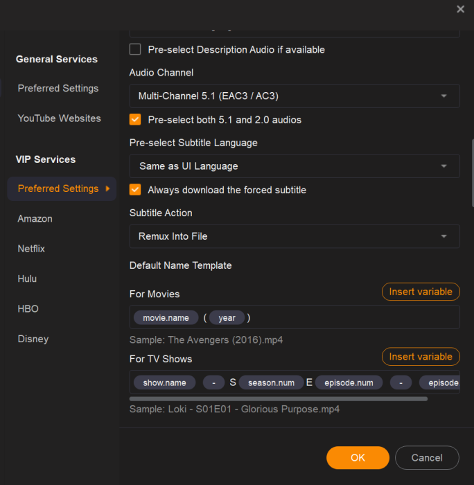Click the movie.name variable chip
The image size is (474, 485).
166,318
